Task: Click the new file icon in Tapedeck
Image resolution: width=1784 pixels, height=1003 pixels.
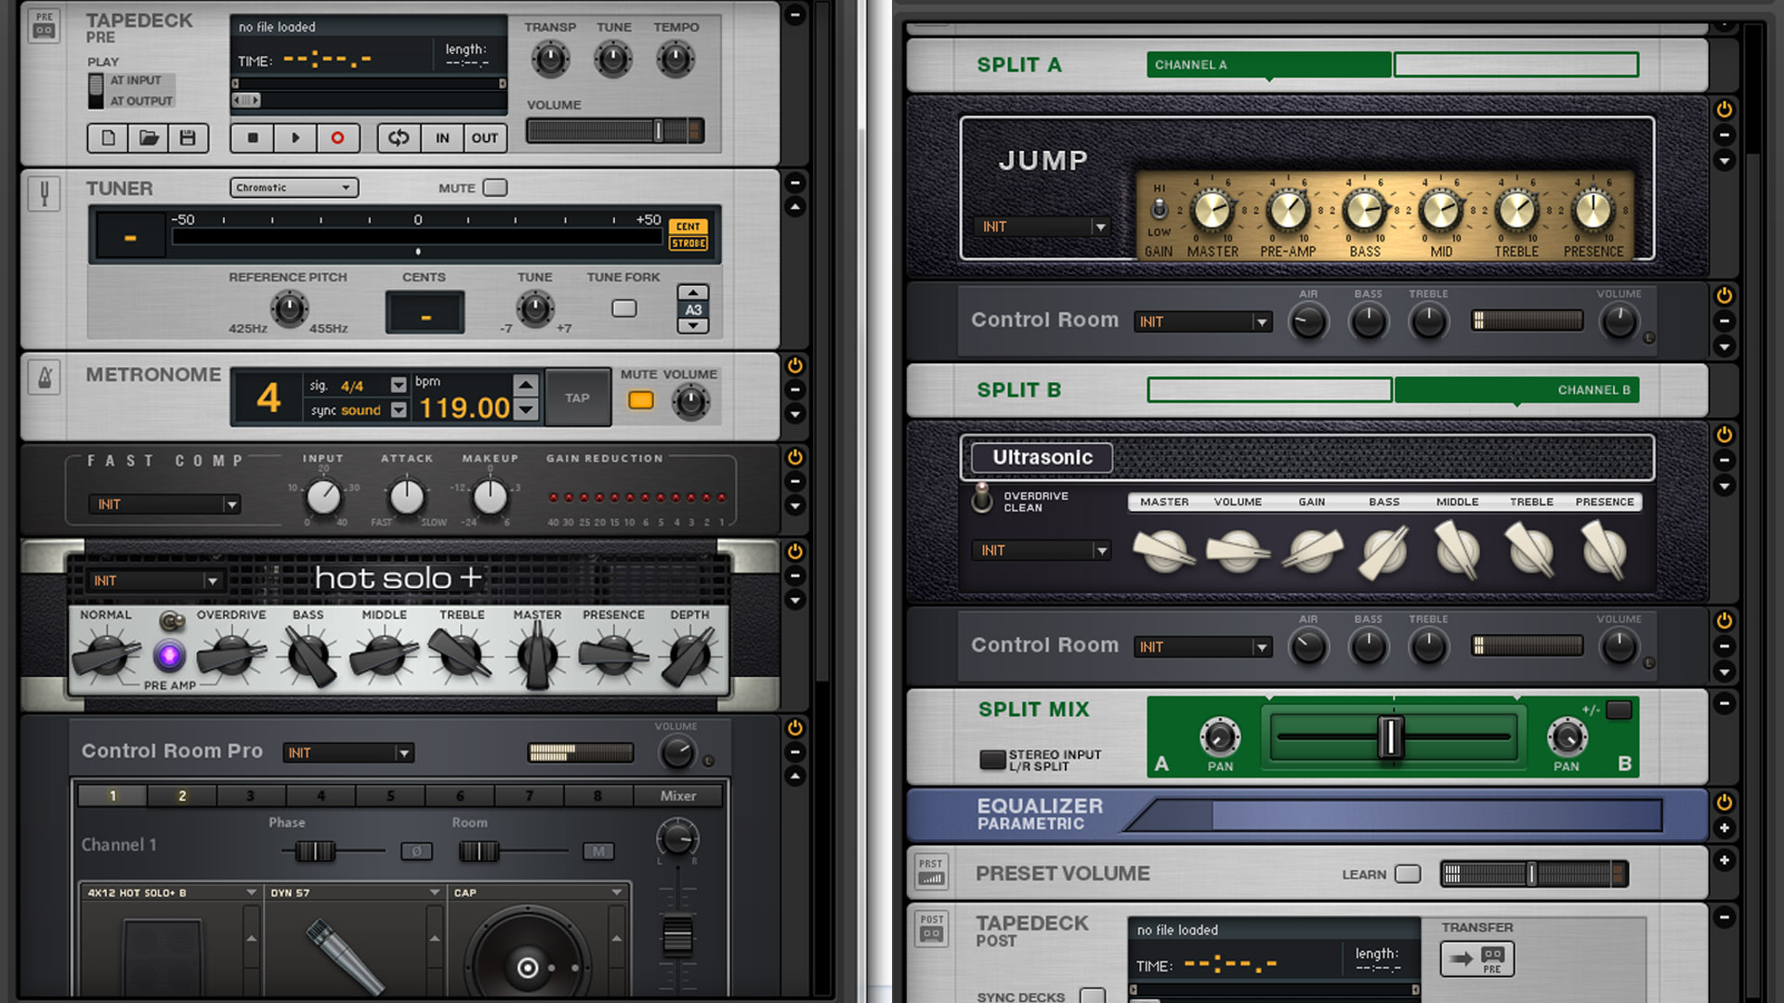Action: 109,138
